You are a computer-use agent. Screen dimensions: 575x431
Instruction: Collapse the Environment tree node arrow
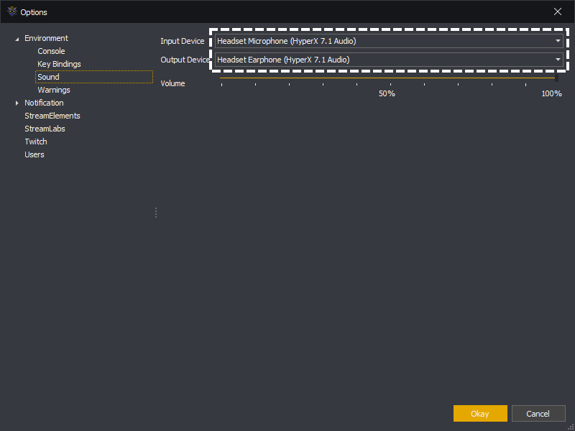[x=17, y=39]
